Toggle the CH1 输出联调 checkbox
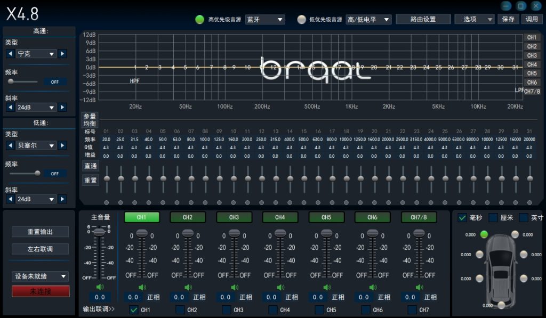The width and height of the screenshot is (546, 318). (133, 309)
